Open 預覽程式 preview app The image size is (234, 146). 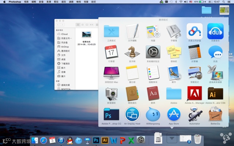pos(195,73)
